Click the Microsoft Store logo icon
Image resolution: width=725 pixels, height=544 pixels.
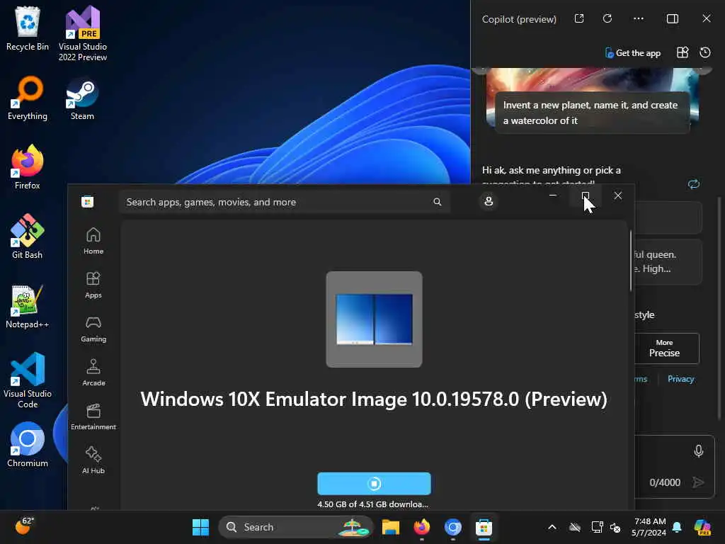(87, 202)
